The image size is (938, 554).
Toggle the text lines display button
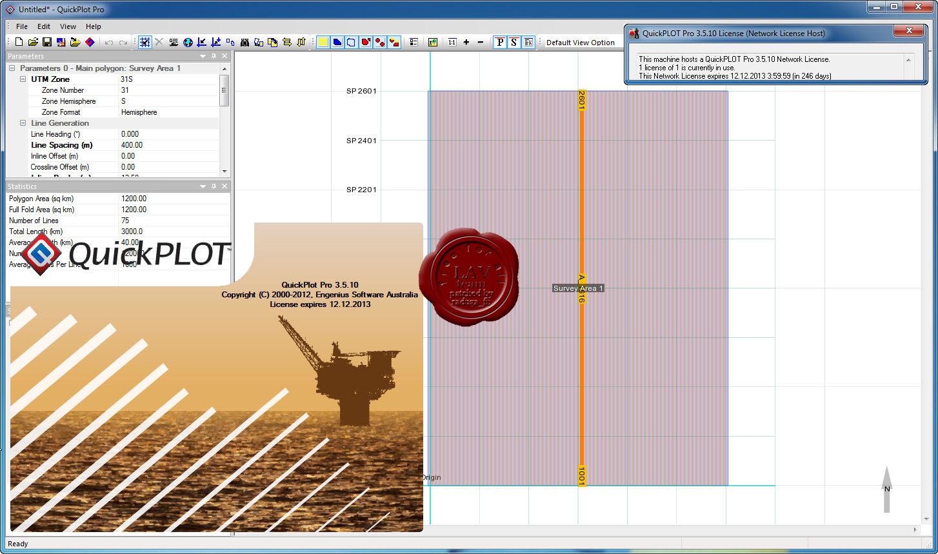pos(528,42)
